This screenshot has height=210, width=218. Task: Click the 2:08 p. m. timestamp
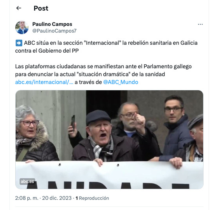pyautogui.click(x=27, y=198)
